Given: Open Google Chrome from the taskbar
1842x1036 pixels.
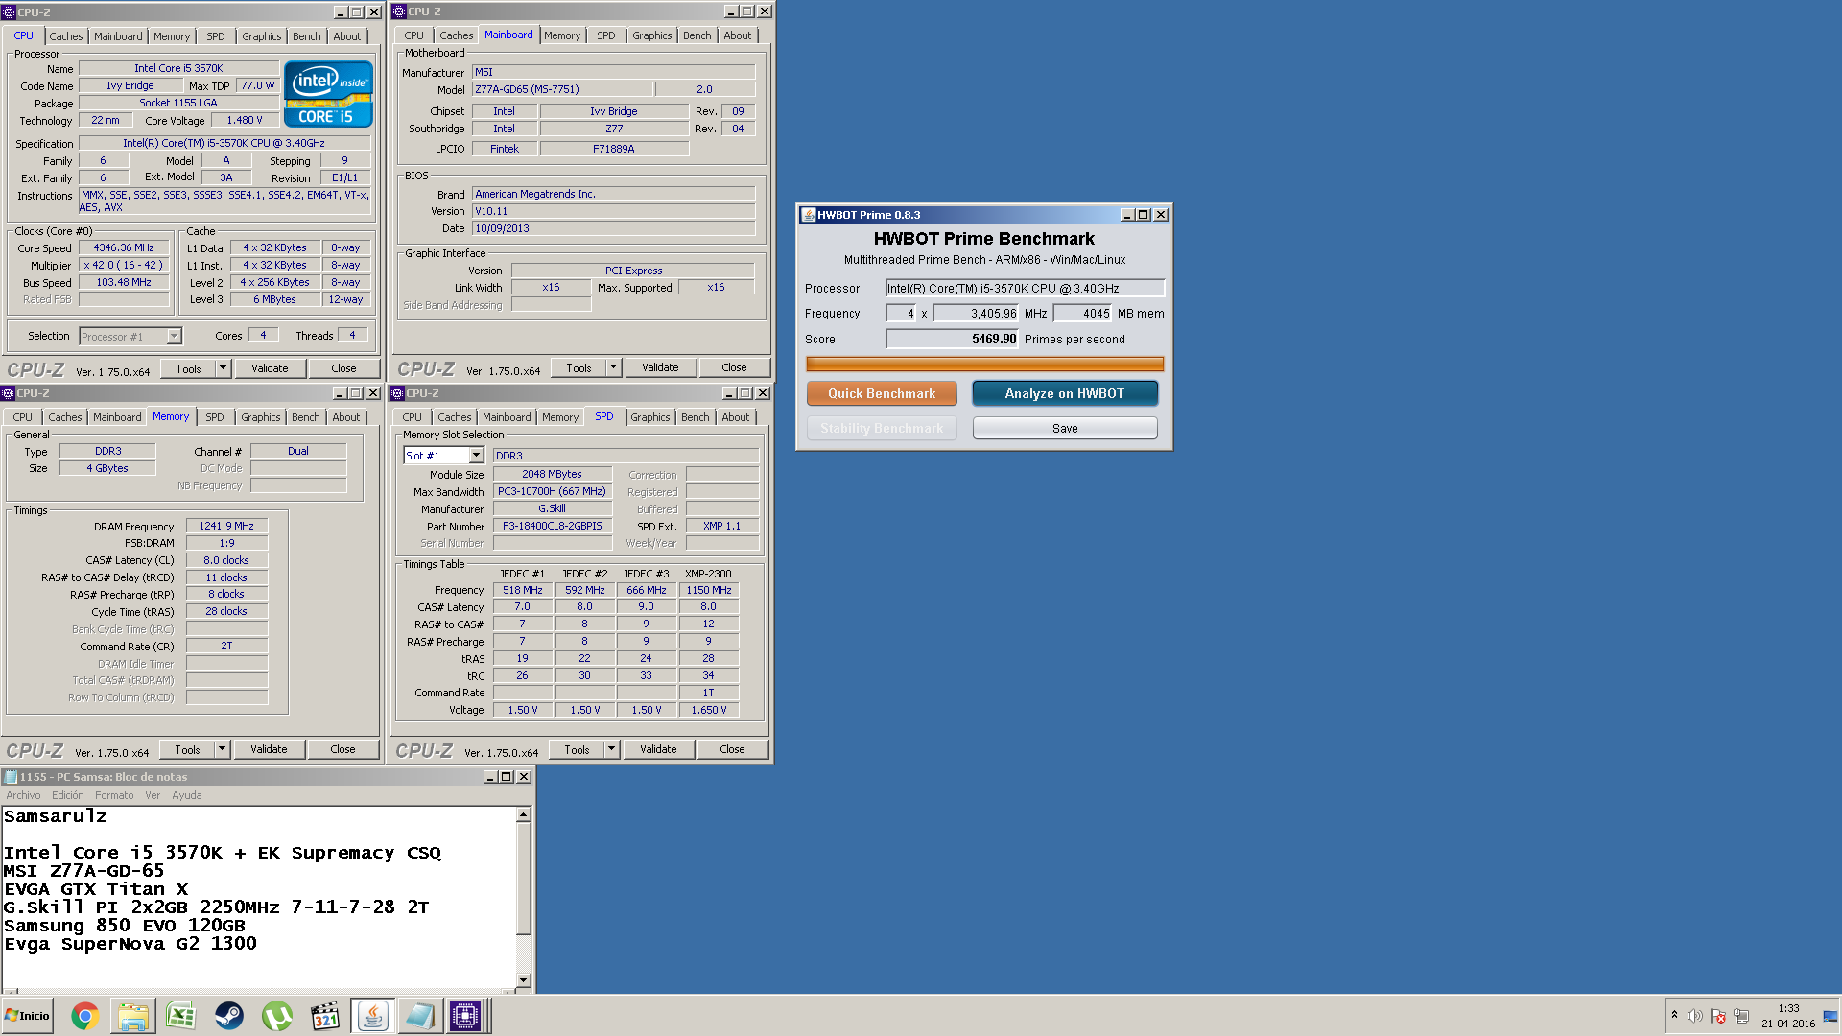Looking at the screenshot, I should click(84, 1016).
